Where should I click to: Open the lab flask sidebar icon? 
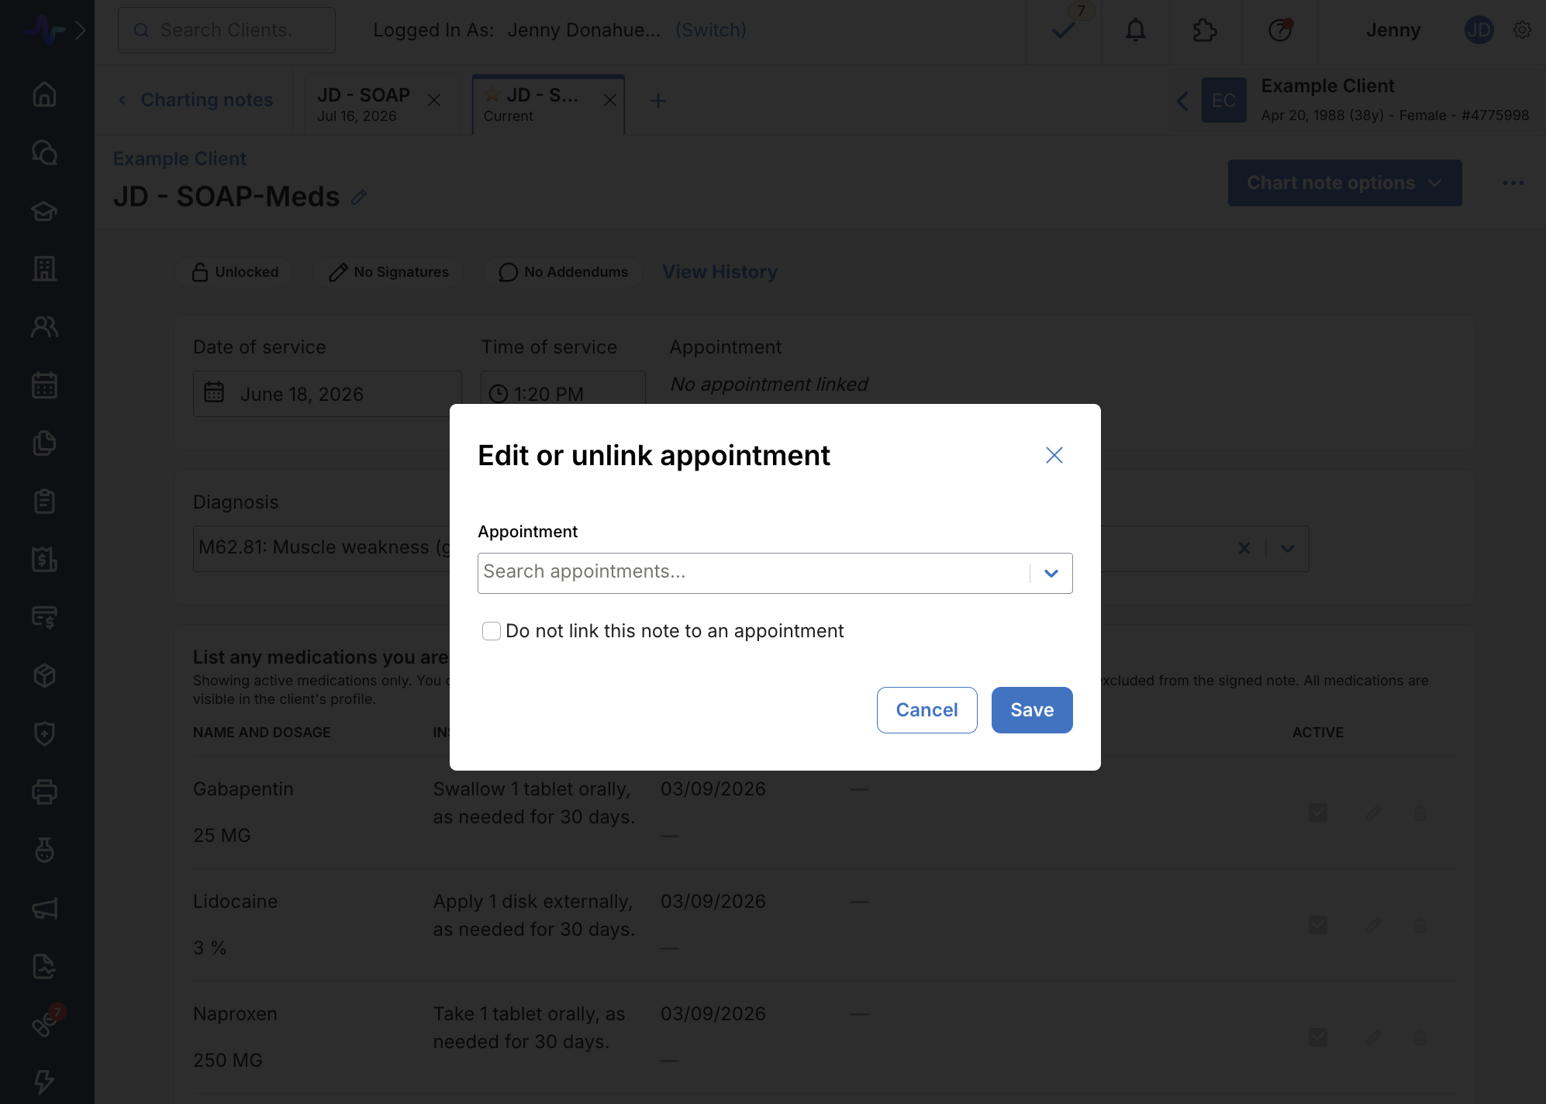[x=44, y=850]
